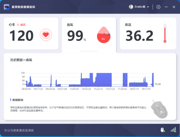
Task: Click the 70.38 average line label
Action: click(158, 84)
